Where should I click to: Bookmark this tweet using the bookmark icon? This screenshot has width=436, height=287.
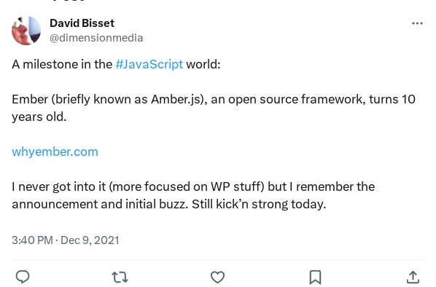click(x=315, y=277)
